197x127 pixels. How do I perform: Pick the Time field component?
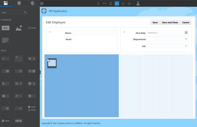pyautogui.click(x=19, y=71)
